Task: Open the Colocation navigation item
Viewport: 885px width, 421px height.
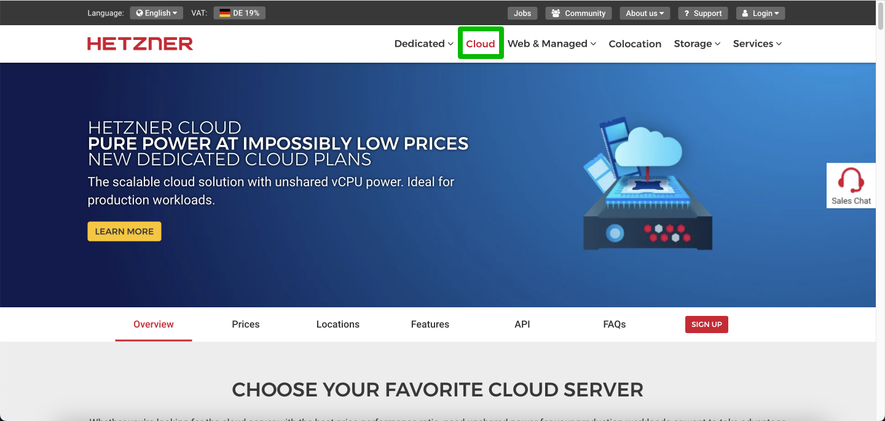Action: pyautogui.click(x=635, y=44)
